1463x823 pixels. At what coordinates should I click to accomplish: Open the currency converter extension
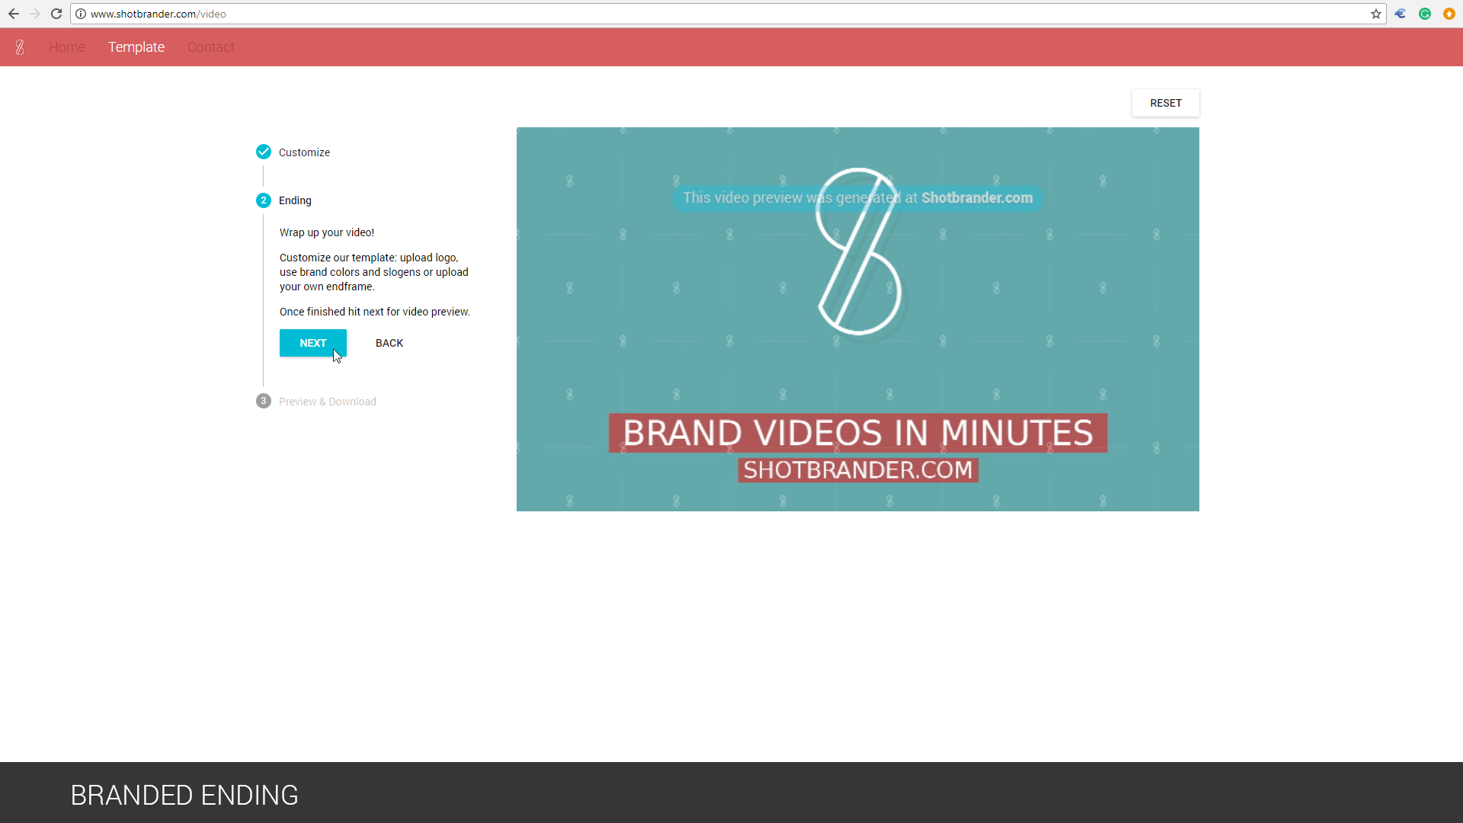click(x=1400, y=14)
